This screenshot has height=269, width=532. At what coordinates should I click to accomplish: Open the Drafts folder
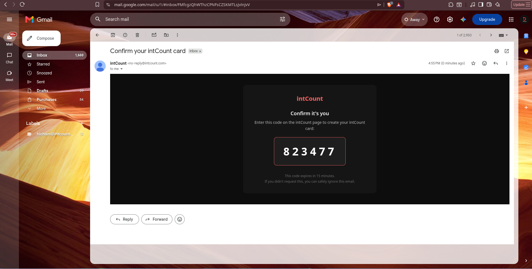coord(55,91)
